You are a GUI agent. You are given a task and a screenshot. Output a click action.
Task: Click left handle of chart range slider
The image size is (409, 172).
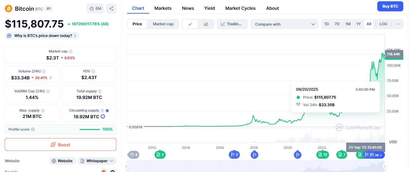coord(127,166)
